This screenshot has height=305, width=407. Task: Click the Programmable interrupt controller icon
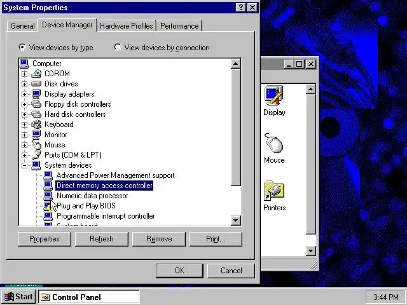pyautogui.click(x=48, y=216)
